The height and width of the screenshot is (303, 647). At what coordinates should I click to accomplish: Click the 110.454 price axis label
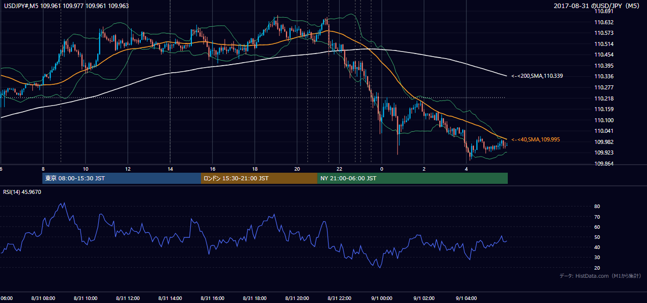click(x=604, y=55)
